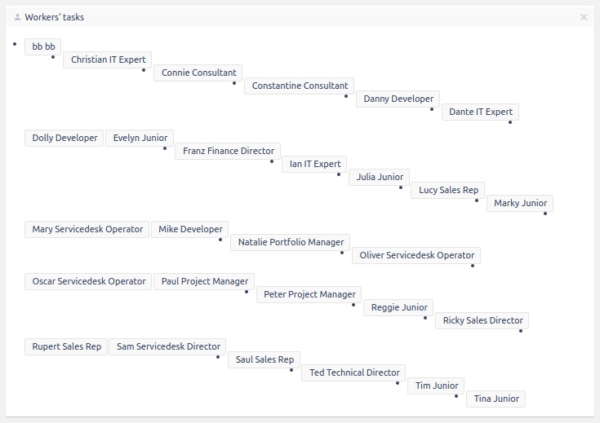Open Constantine Consultant tasks
This screenshot has width=600, height=423.
(300, 86)
